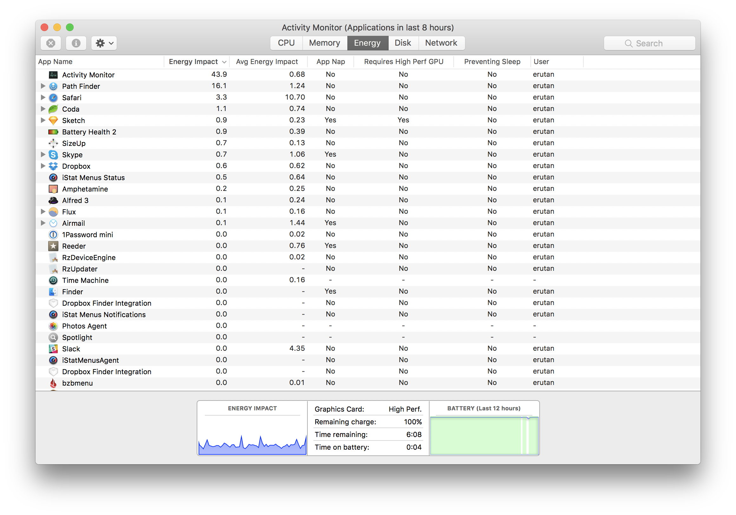Sort by the User column header
736x515 pixels.
(557, 62)
